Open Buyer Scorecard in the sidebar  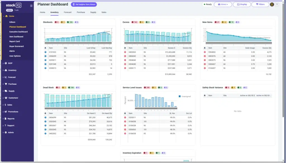(16, 46)
